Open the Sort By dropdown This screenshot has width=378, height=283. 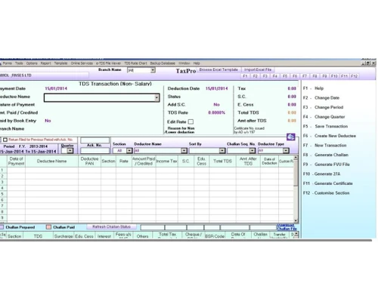222,150
